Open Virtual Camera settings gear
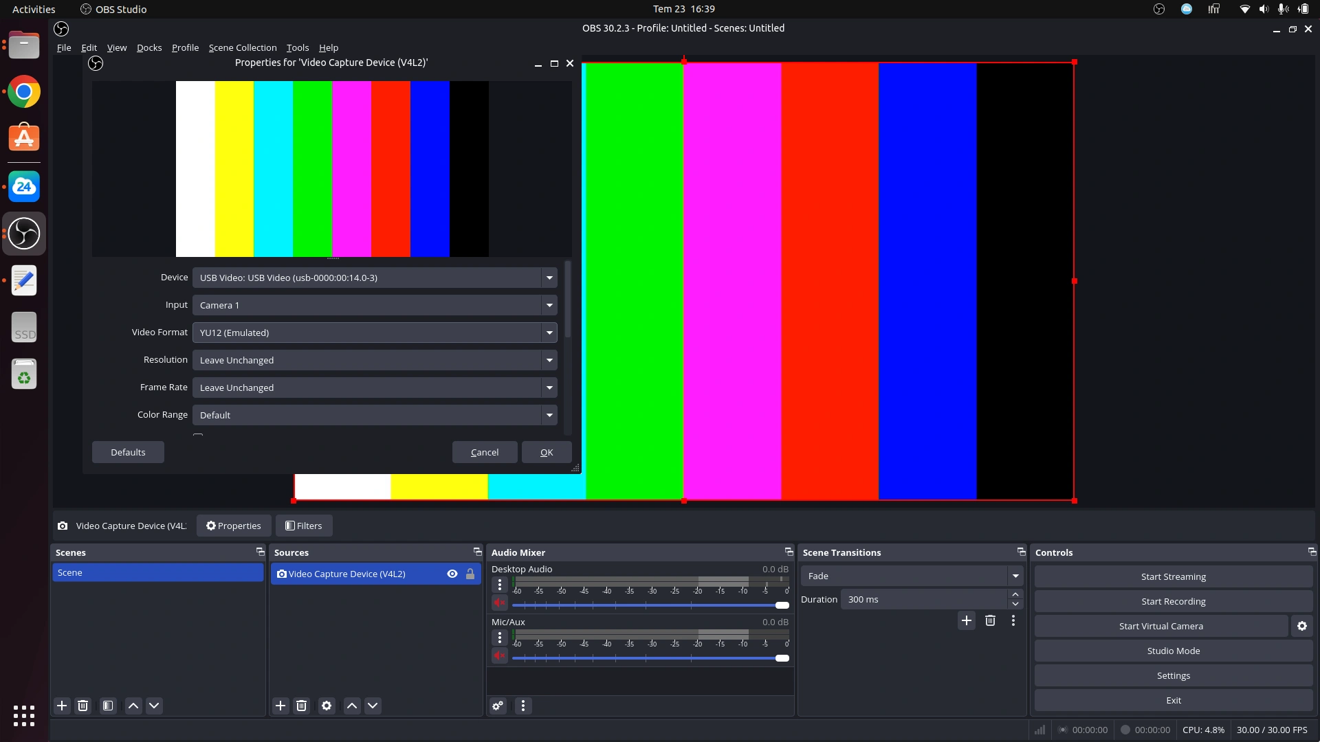Screen dimensions: 1320x742 1301,626
